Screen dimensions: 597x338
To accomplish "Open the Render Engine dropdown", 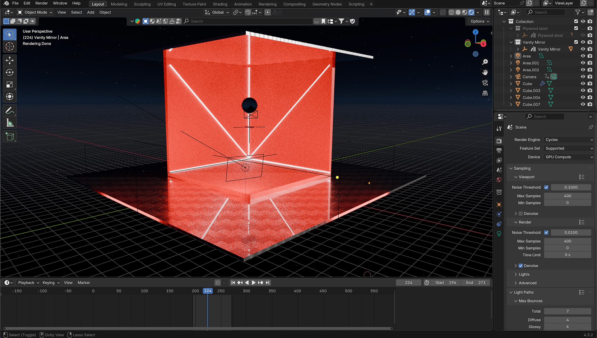I will tap(569, 140).
